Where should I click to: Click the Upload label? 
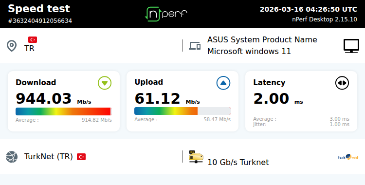149,82
